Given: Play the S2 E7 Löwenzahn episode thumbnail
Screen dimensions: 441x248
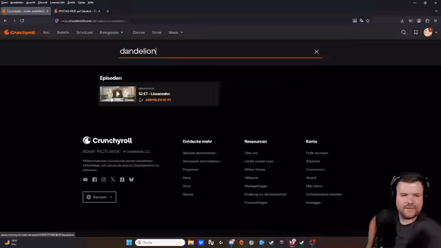Looking at the screenshot, I should coord(118,94).
